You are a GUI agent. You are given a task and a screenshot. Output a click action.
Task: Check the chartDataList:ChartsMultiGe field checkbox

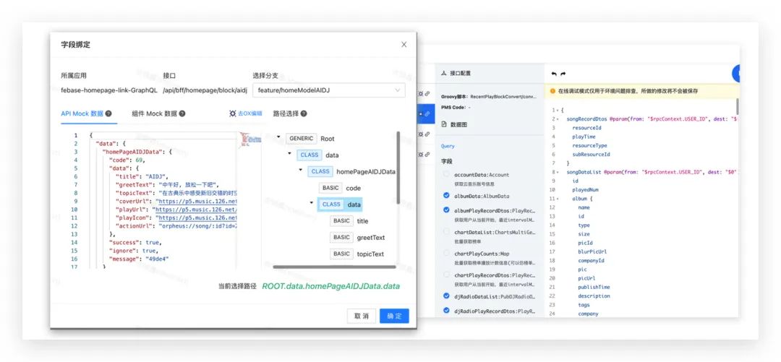[446, 232]
